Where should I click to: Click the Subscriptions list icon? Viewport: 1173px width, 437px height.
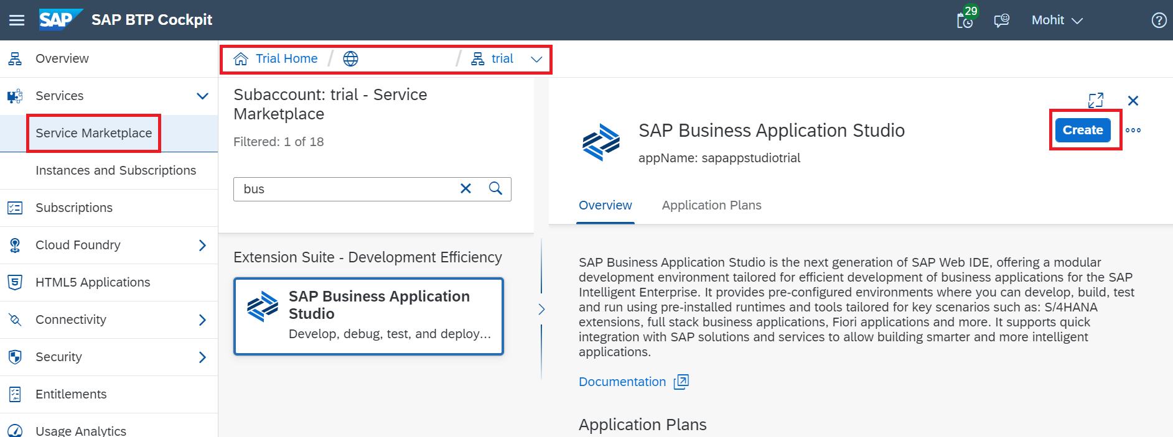[x=15, y=208]
